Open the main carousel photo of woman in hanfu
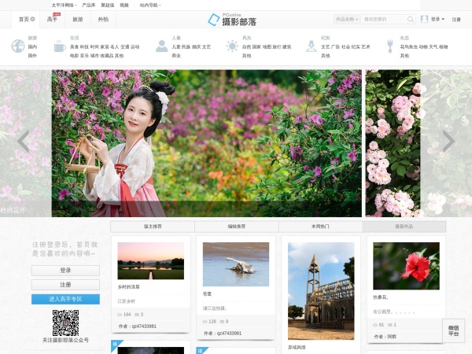472x354 pixels. pyautogui.click(x=206, y=143)
